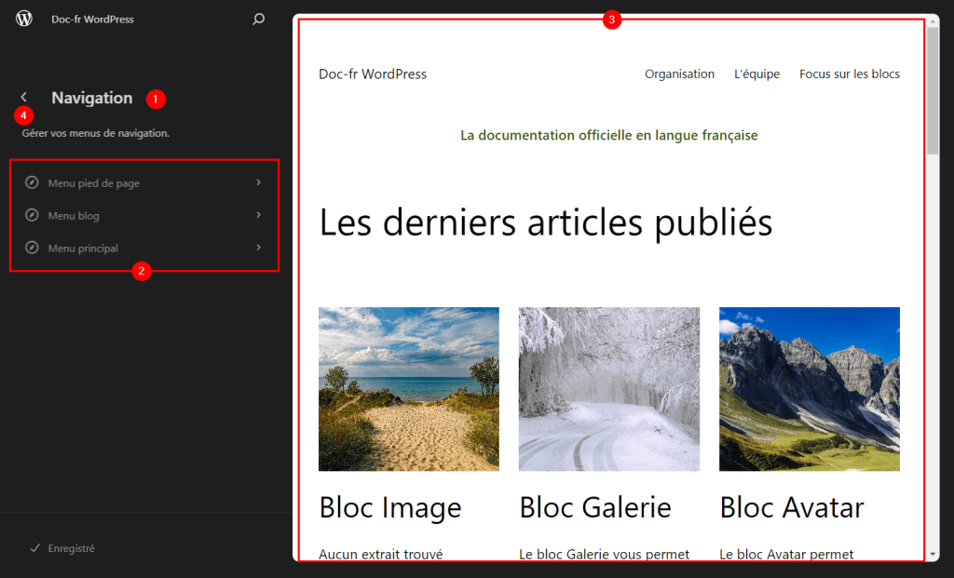The image size is (954, 578).
Task: Click the scrollbar down arrow
Action: [933, 555]
